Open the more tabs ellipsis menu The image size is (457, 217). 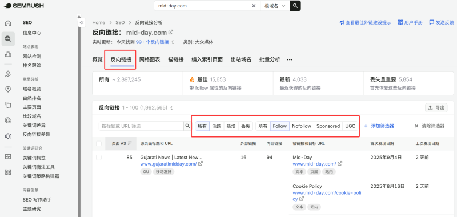(x=290, y=59)
